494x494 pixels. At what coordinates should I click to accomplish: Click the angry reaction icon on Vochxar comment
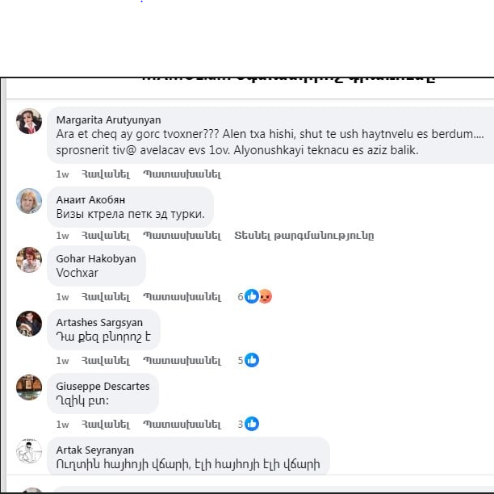(266, 296)
